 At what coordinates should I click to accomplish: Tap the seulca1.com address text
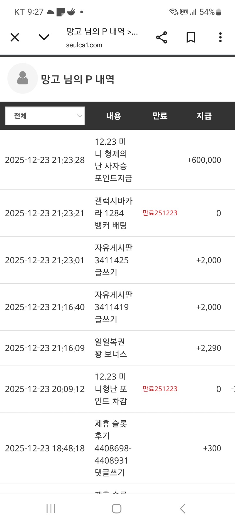click(x=84, y=45)
